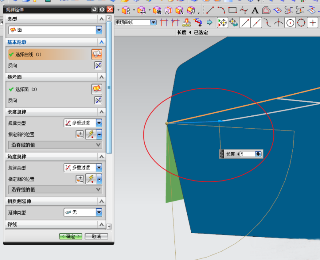The height and width of the screenshot is (260, 320).
Task: Click the select-curve icon in 基本轮廓
Action: click(97, 54)
